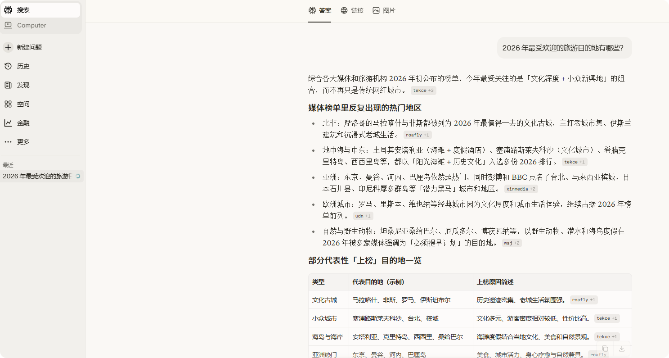Select the 答案 tab

[320, 10]
